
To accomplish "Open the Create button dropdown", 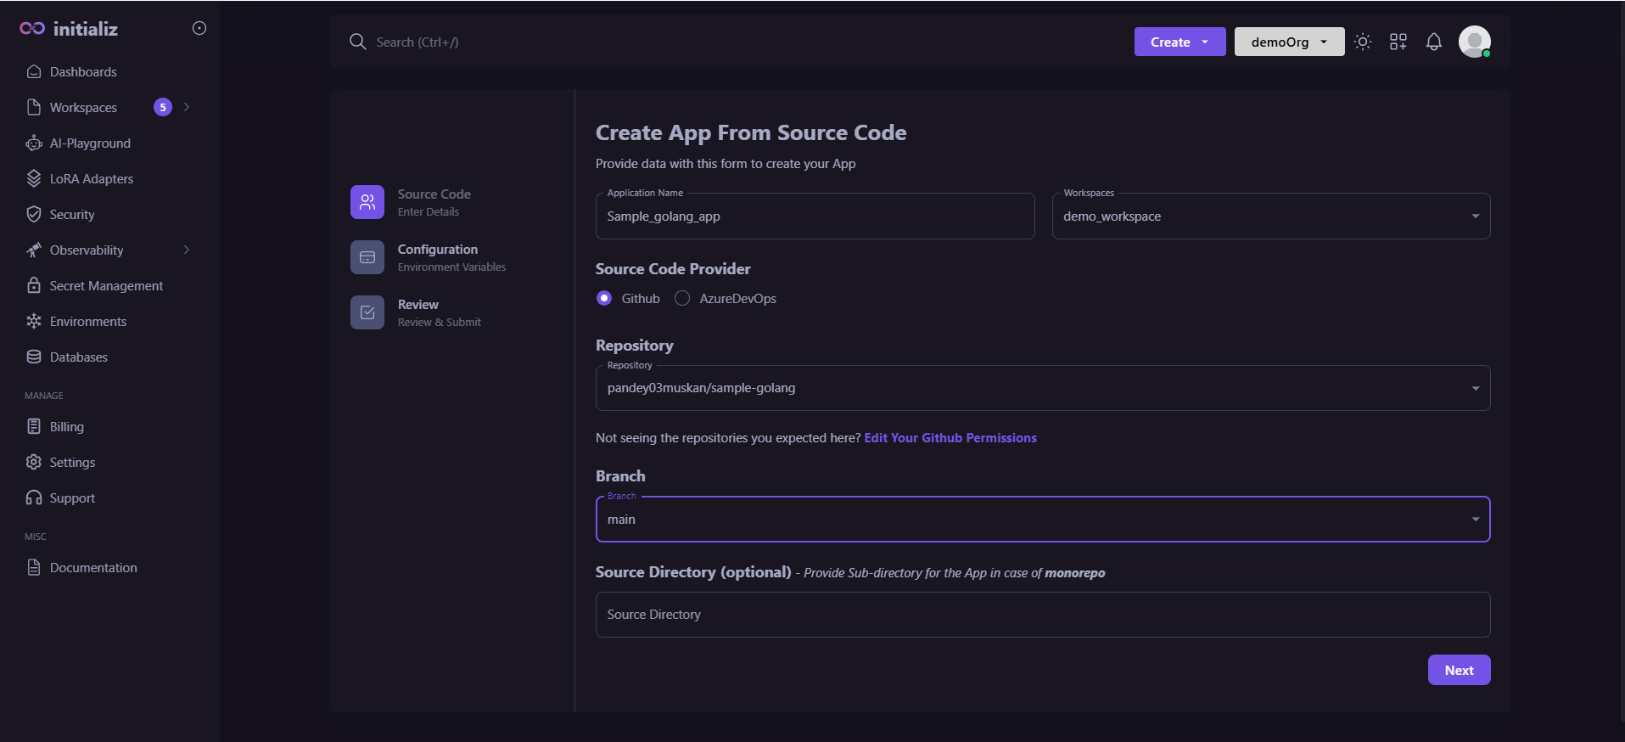I will [1180, 42].
